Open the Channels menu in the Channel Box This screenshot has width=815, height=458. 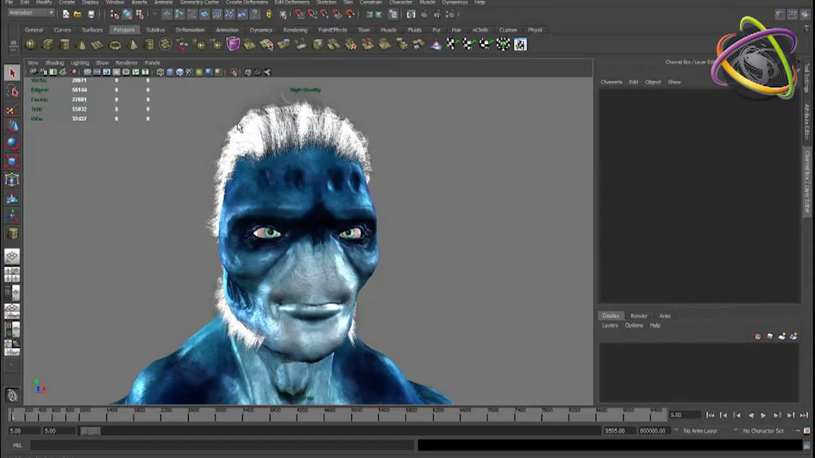(611, 82)
